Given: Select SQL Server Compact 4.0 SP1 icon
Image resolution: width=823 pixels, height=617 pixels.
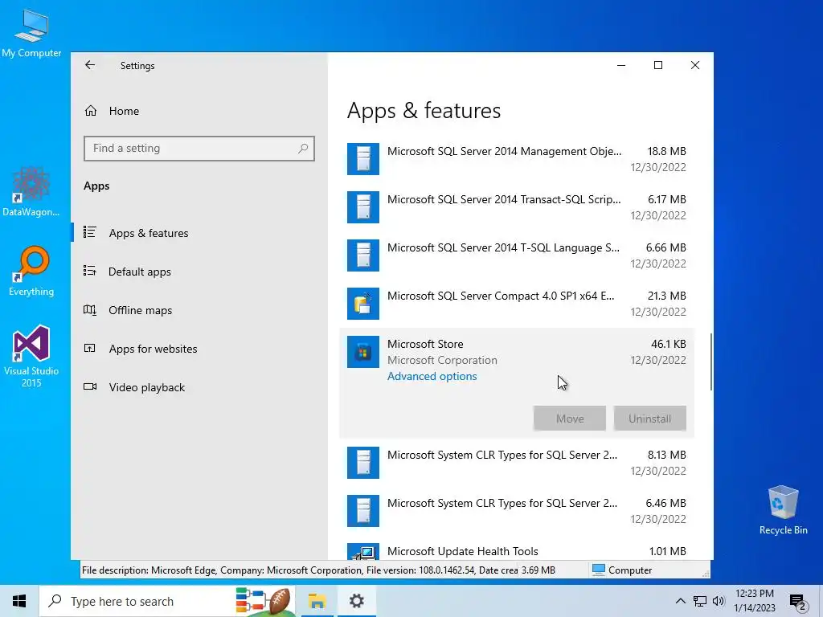Looking at the screenshot, I should [363, 304].
